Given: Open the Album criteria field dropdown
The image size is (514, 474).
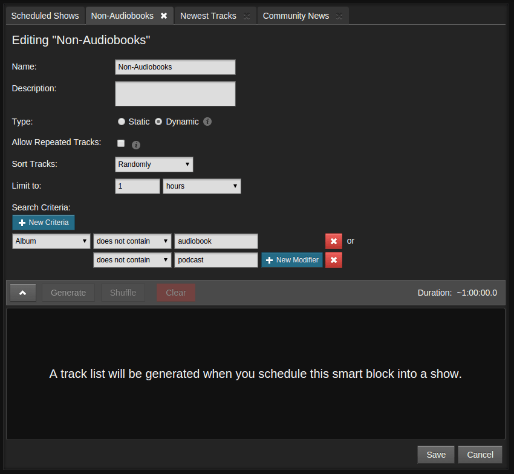Looking at the screenshot, I should tap(51, 241).
